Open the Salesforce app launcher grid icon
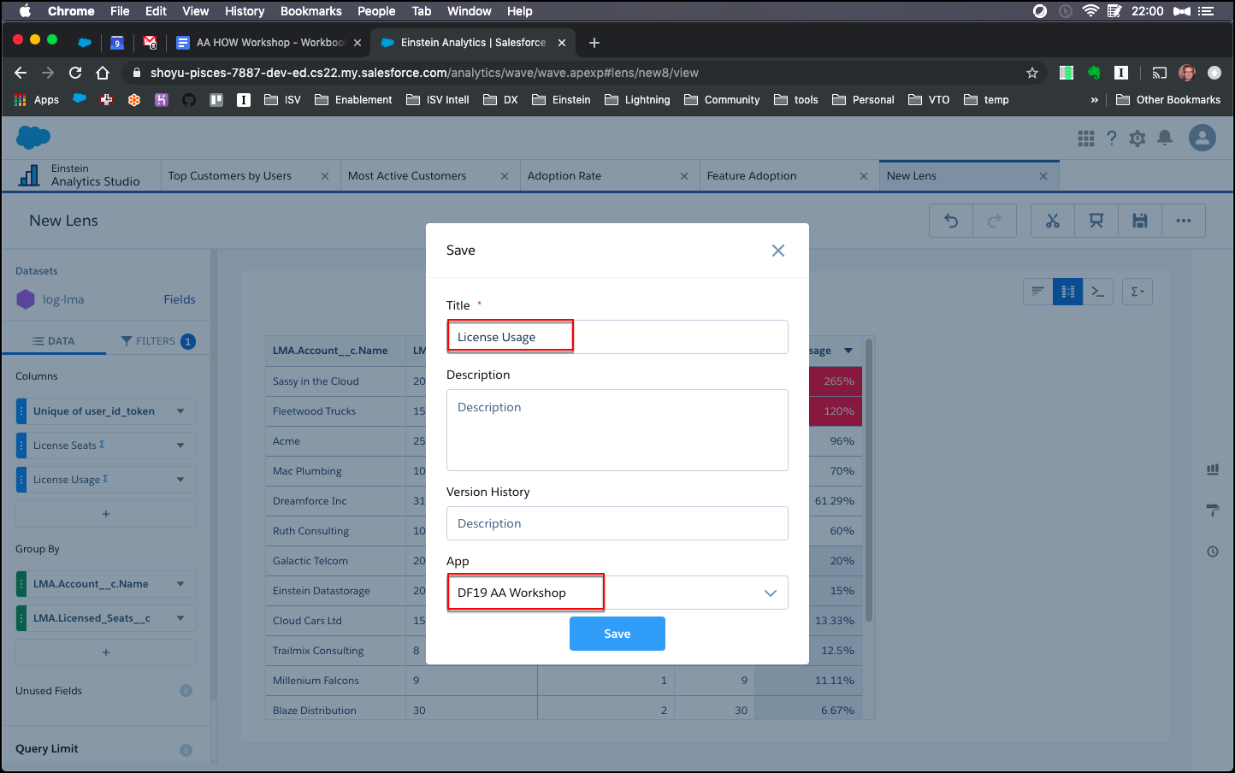1235x773 pixels. point(1086,138)
